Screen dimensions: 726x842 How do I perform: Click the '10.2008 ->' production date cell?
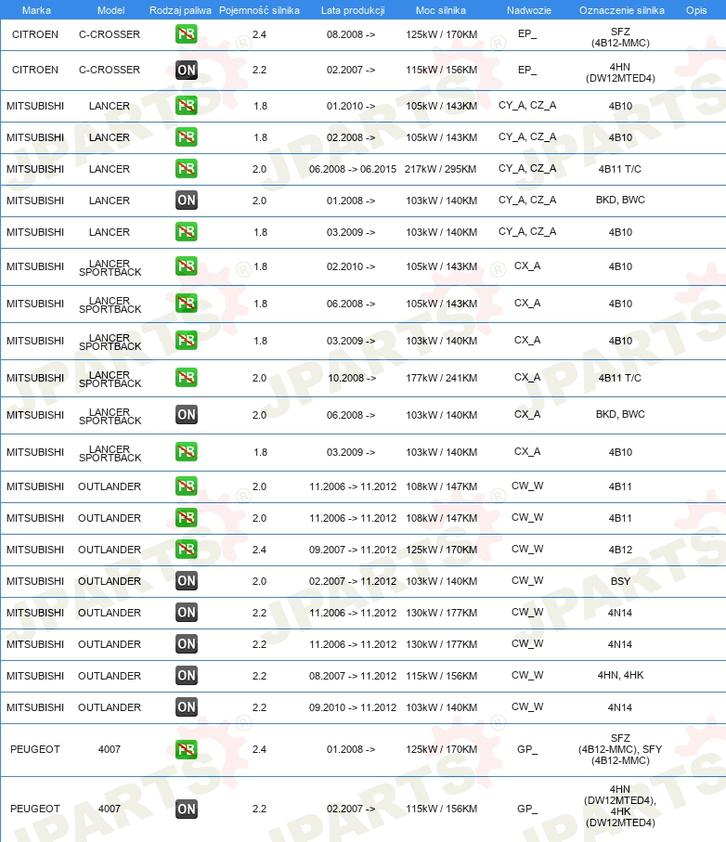352,378
